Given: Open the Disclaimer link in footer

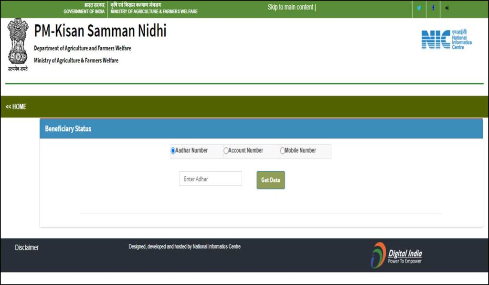Looking at the screenshot, I should coord(27,247).
